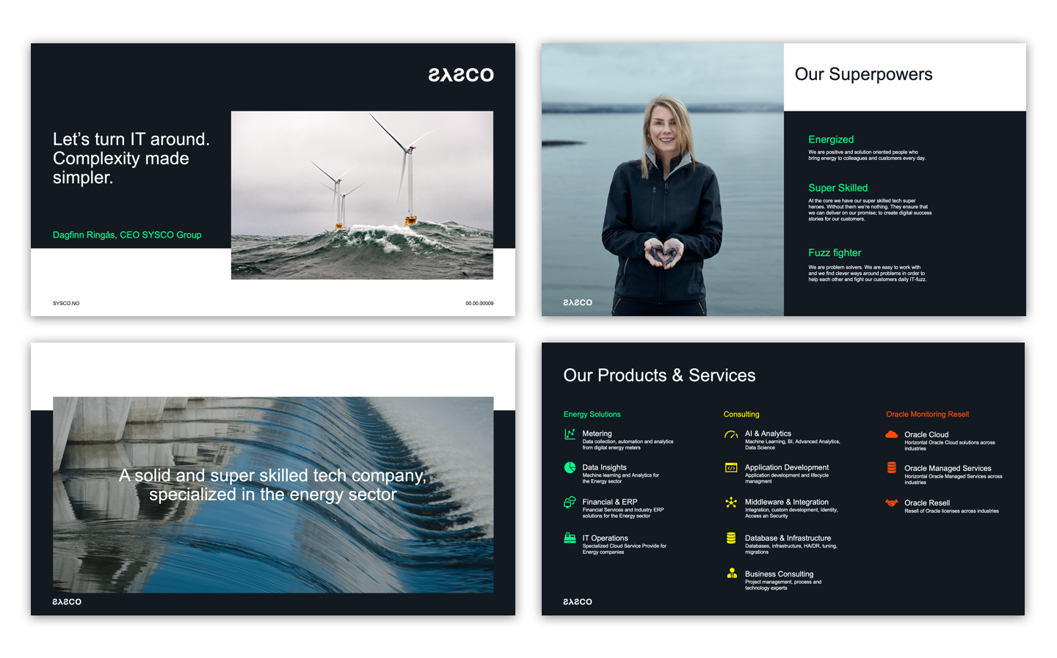Click "Dagfinn Ringås, CEO SYSCO Group" text
1057x658 pixels.
[x=127, y=235]
